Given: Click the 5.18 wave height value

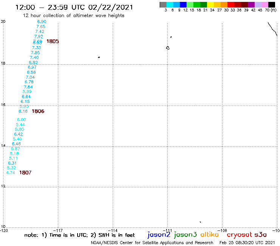Looking at the screenshot, I should 14,154.
